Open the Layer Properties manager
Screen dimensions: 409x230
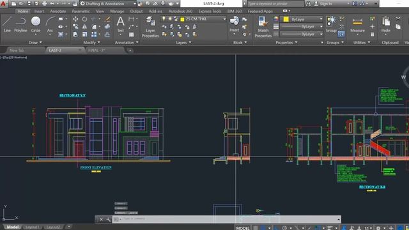pos(150,27)
